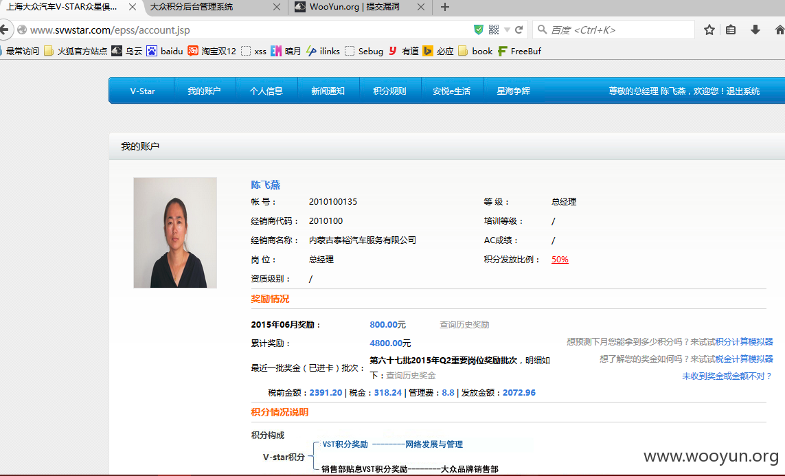Click 退出系统 logout link
The image size is (785, 476).
point(743,91)
